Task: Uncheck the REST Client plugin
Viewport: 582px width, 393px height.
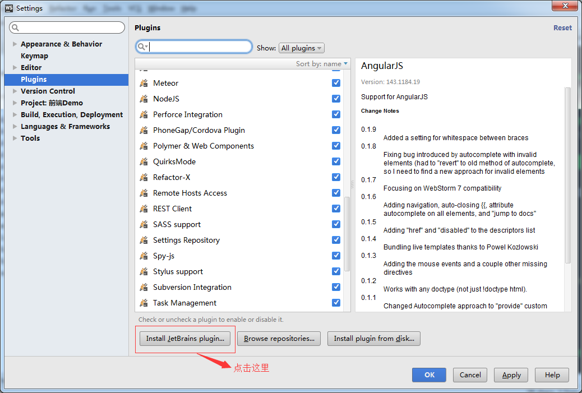Action: 336,208
